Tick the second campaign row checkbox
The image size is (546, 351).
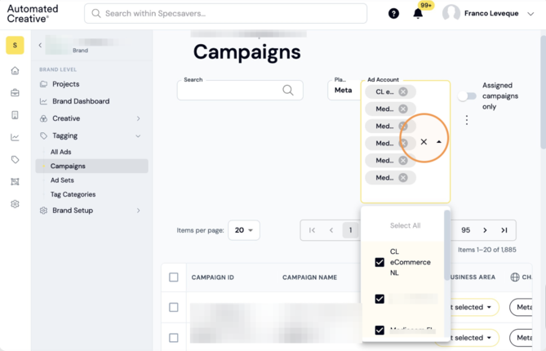click(173, 338)
